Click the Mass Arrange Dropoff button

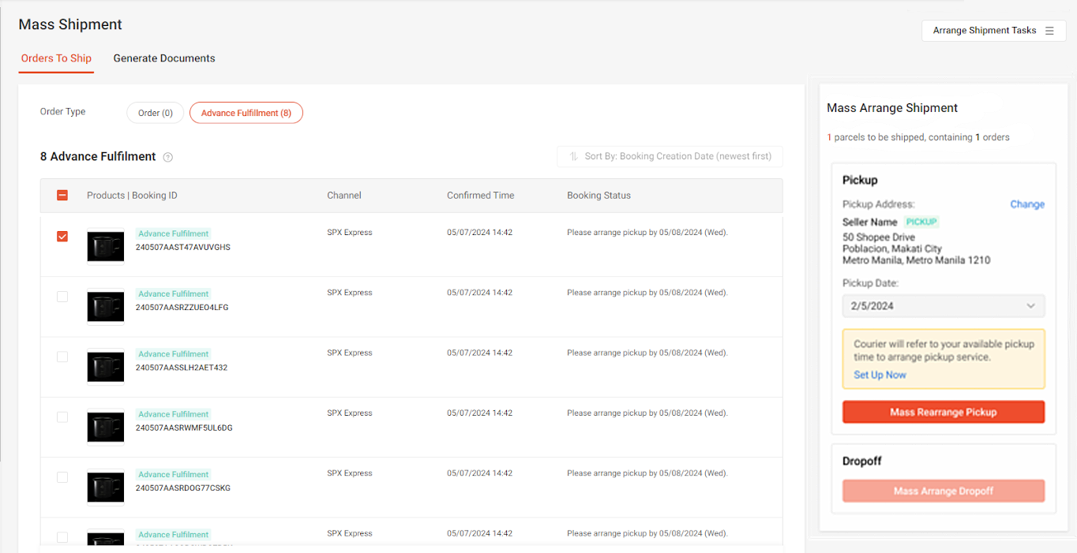[x=943, y=491]
